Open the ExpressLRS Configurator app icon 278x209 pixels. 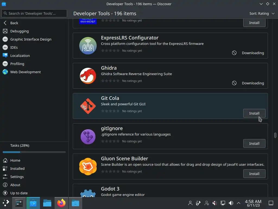point(88,46)
